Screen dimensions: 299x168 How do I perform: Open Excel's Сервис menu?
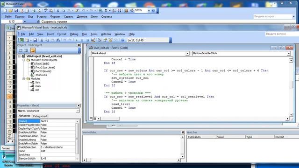tap(69, 17)
